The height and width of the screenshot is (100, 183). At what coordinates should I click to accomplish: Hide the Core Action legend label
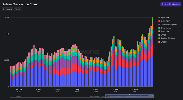166,28
